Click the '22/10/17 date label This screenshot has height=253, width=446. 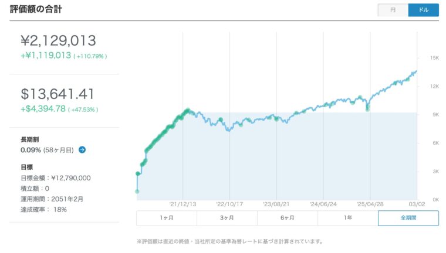229,204
